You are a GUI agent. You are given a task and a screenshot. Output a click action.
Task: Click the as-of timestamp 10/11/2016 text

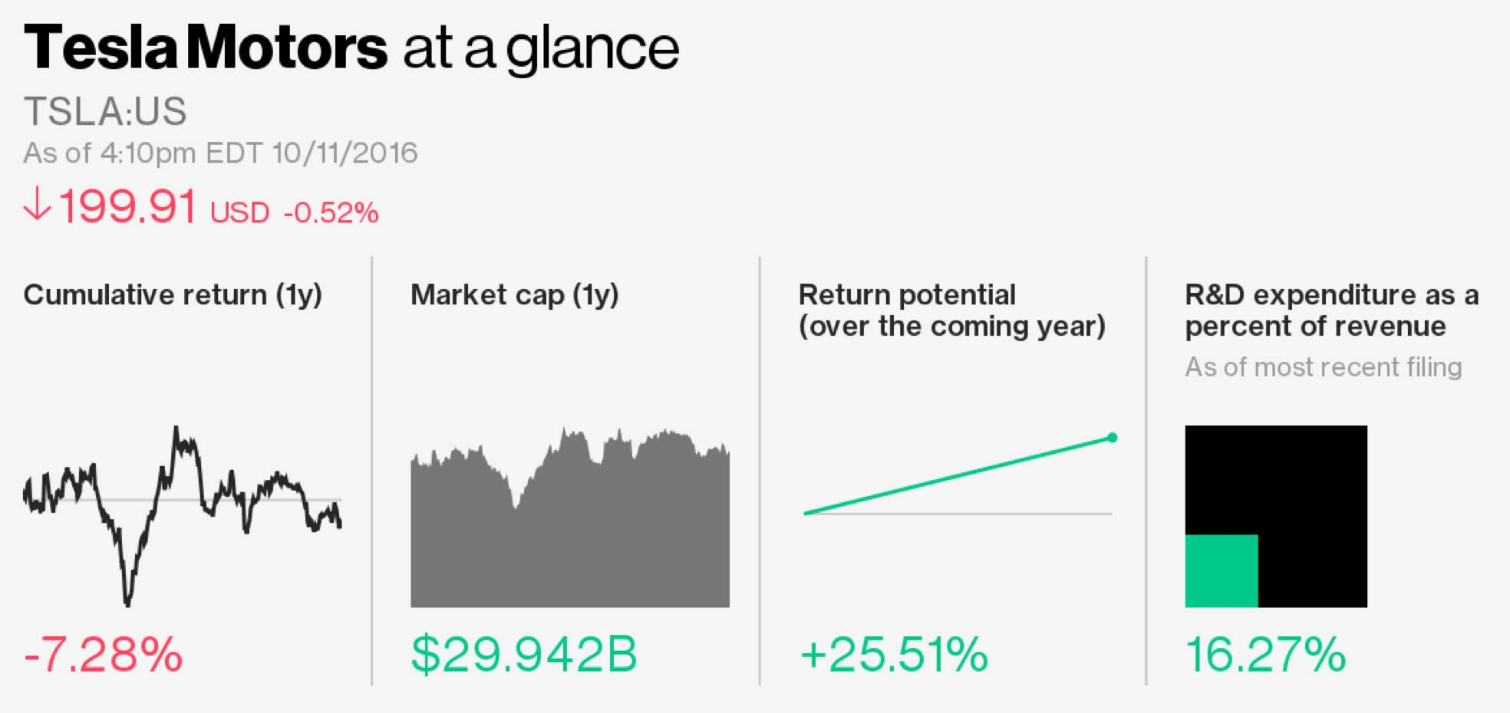(220, 153)
